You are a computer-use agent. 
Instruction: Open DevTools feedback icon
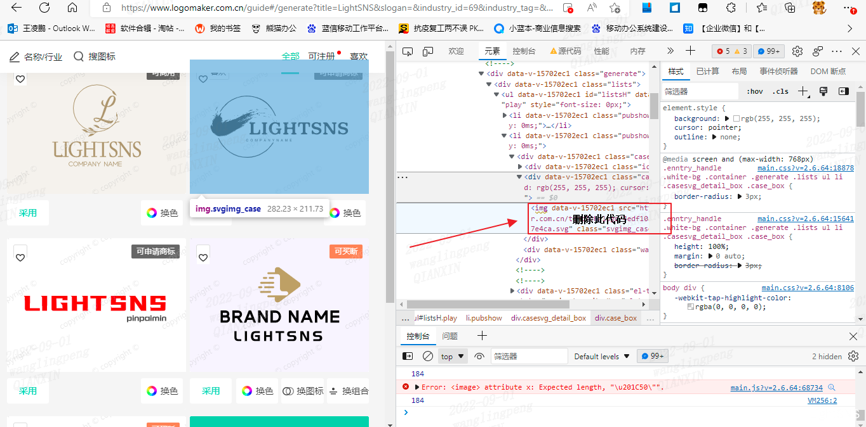(x=818, y=51)
